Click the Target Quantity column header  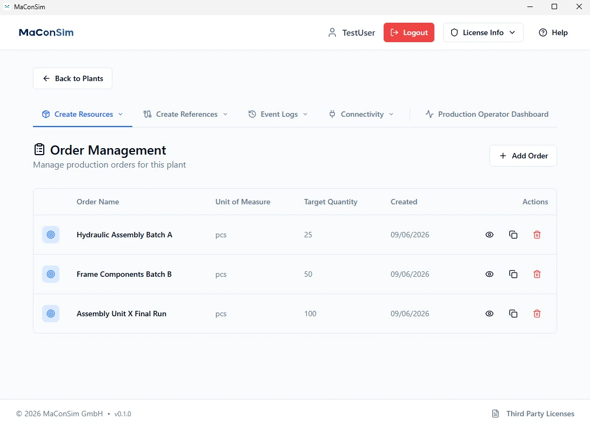pos(331,202)
